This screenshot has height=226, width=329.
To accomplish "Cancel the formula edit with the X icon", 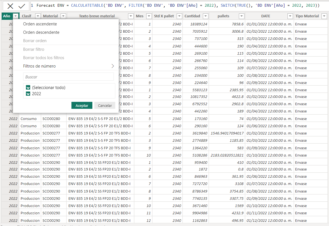I will pyautogui.click(x=10, y=6).
